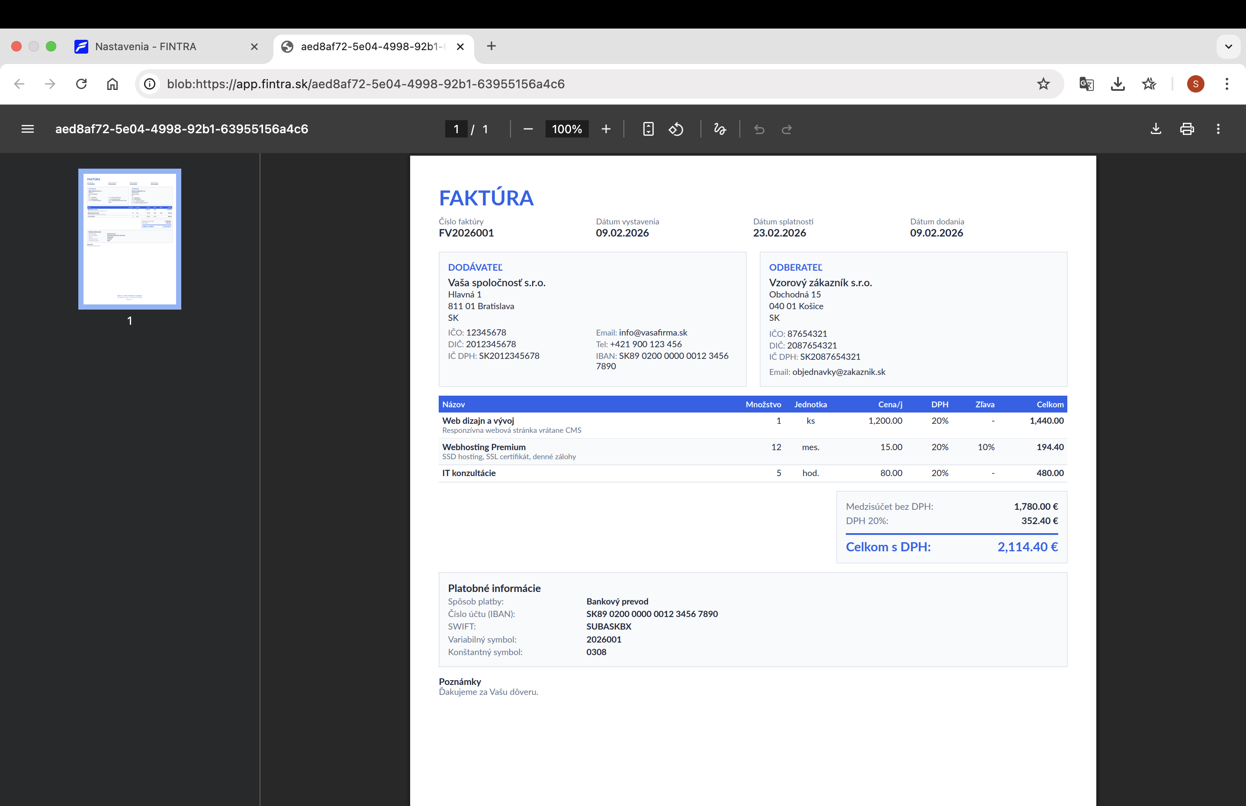The width and height of the screenshot is (1246, 806).
Task: Click the zoom level field showing 100%
Action: pyautogui.click(x=566, y=129)
